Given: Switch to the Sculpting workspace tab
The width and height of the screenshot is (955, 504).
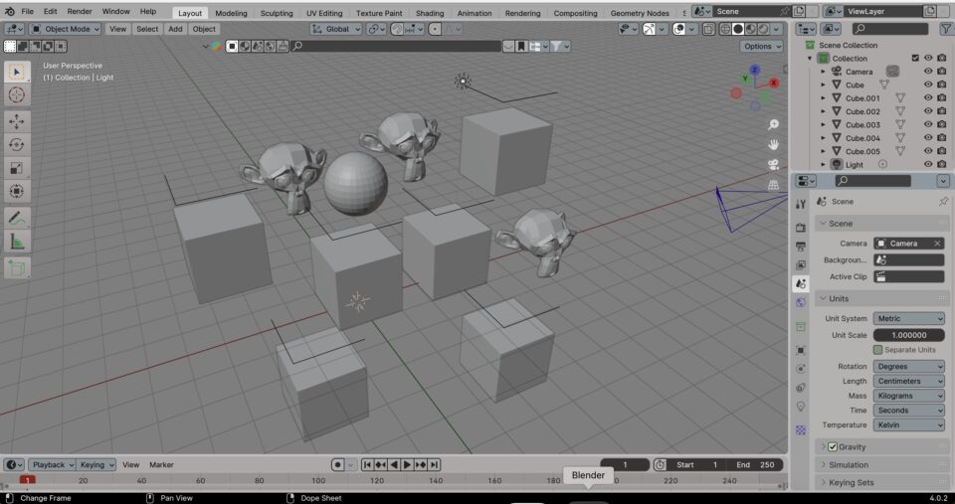Looking at the screenshot, I should pyautogui.click(x=277, y=13).
